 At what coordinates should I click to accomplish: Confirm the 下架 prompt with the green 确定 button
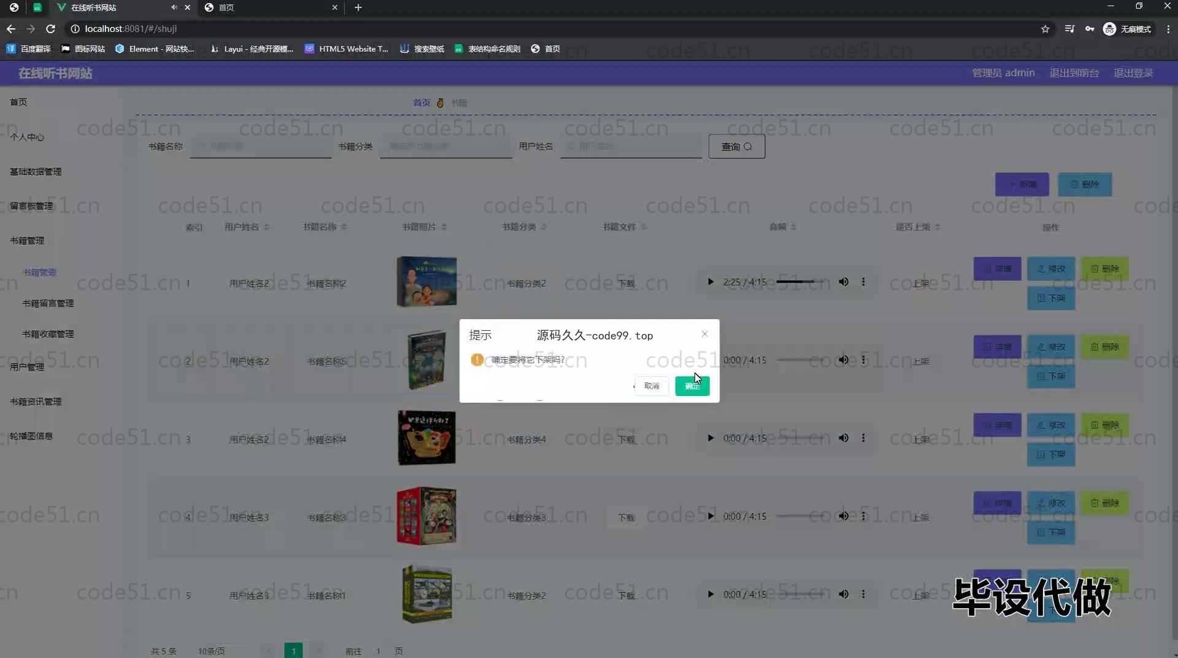tap(692, 386)
